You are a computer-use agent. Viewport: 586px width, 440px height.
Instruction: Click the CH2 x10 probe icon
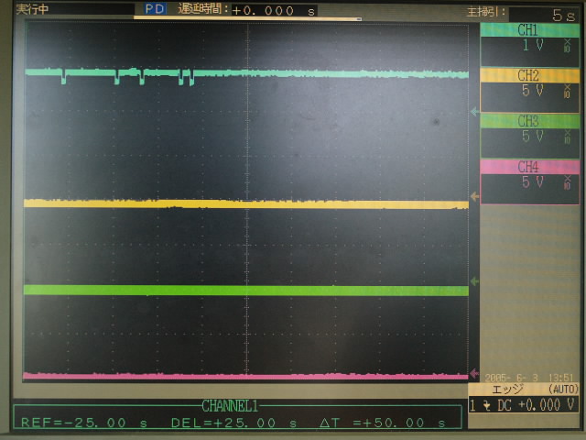click(x=568, y=91)
